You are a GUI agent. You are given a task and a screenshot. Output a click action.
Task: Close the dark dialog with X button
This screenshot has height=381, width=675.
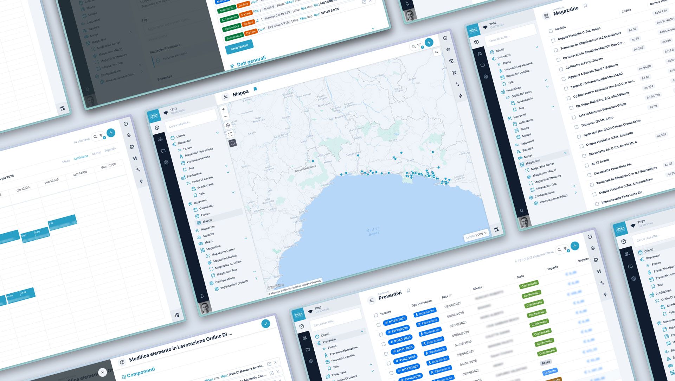pos(102,372)
